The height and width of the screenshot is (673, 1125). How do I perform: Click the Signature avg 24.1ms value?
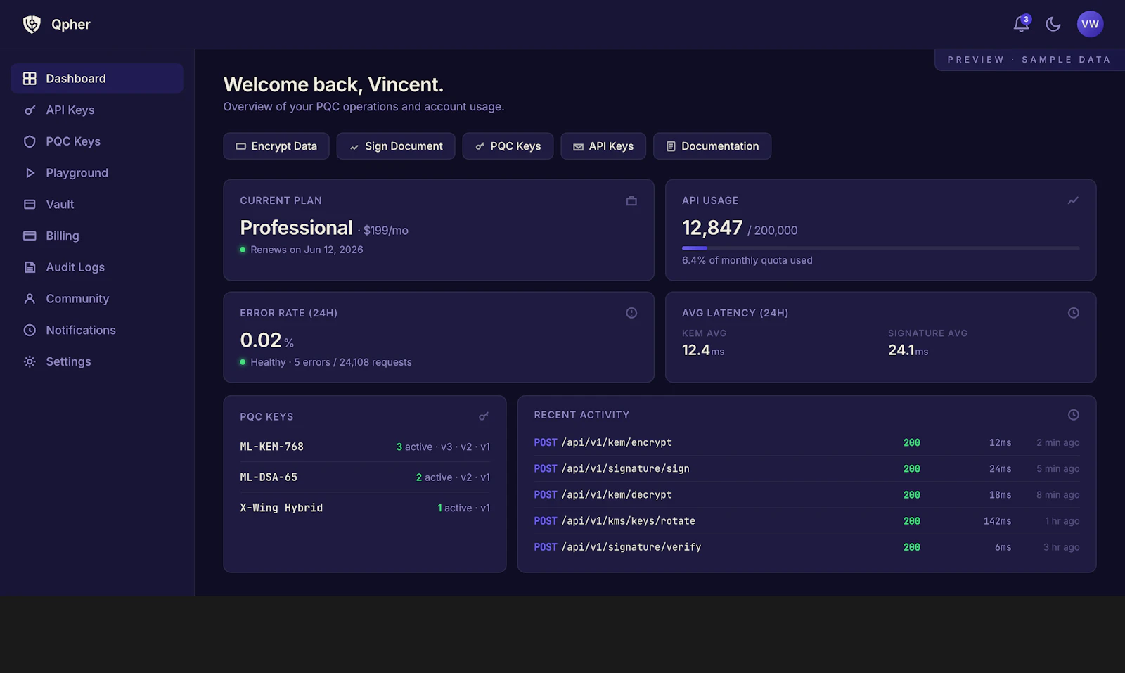tap(908, 350)
